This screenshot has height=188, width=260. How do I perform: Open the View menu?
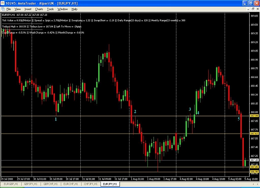(17, 9)
